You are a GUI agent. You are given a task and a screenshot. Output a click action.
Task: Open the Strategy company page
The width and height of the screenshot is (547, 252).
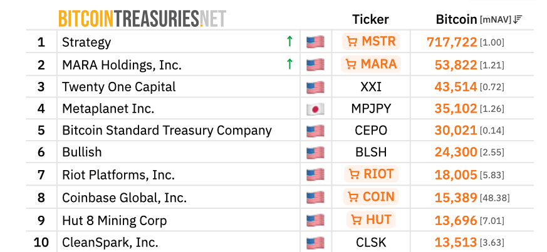coord(86,43)
